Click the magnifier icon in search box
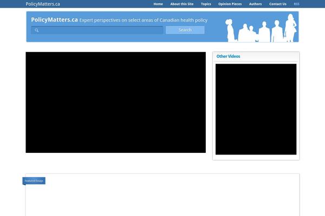 pos(37,30)
